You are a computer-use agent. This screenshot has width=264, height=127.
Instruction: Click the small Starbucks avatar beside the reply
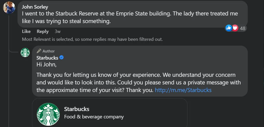coord(25,52)
